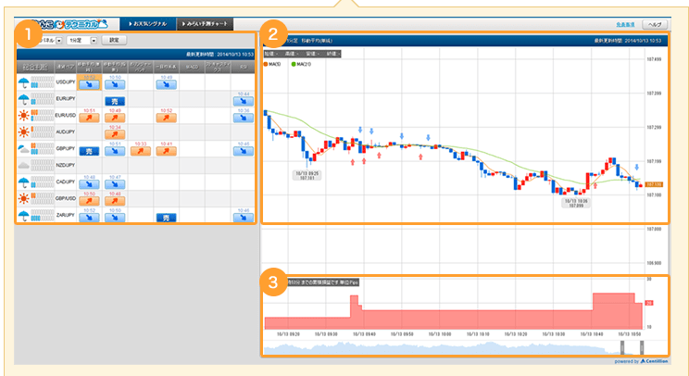Switch to the みらい予測チャート tab
The width and height of the screenshot is (689, 376).
[x=205, y=23]
